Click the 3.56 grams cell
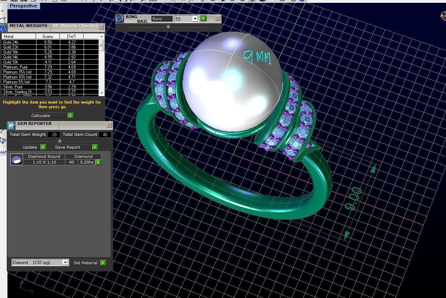The width and height of the screenshot is (446, 298). [x=48, y=87]
